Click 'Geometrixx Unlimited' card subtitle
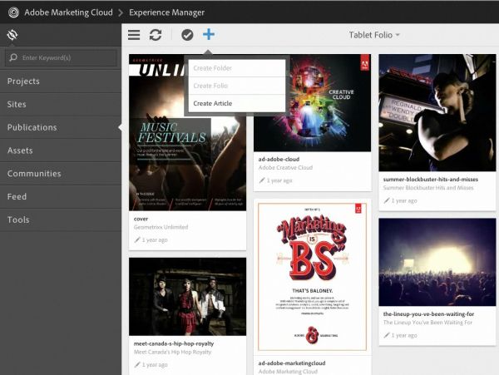The height and width of the screenshot is (375, 499). (x=161, y=227)
